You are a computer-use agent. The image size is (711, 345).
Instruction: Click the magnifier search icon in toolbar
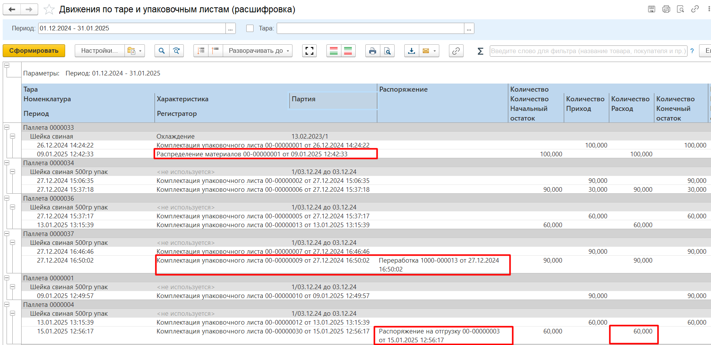coord(162,51)
